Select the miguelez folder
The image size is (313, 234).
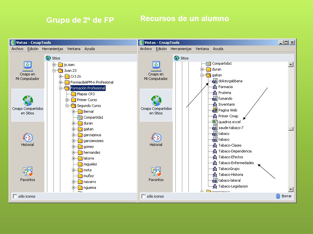click(87, 164)
